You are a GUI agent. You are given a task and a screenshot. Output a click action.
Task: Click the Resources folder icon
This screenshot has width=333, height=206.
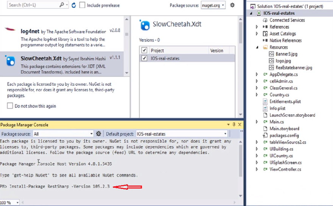point(265,47)
